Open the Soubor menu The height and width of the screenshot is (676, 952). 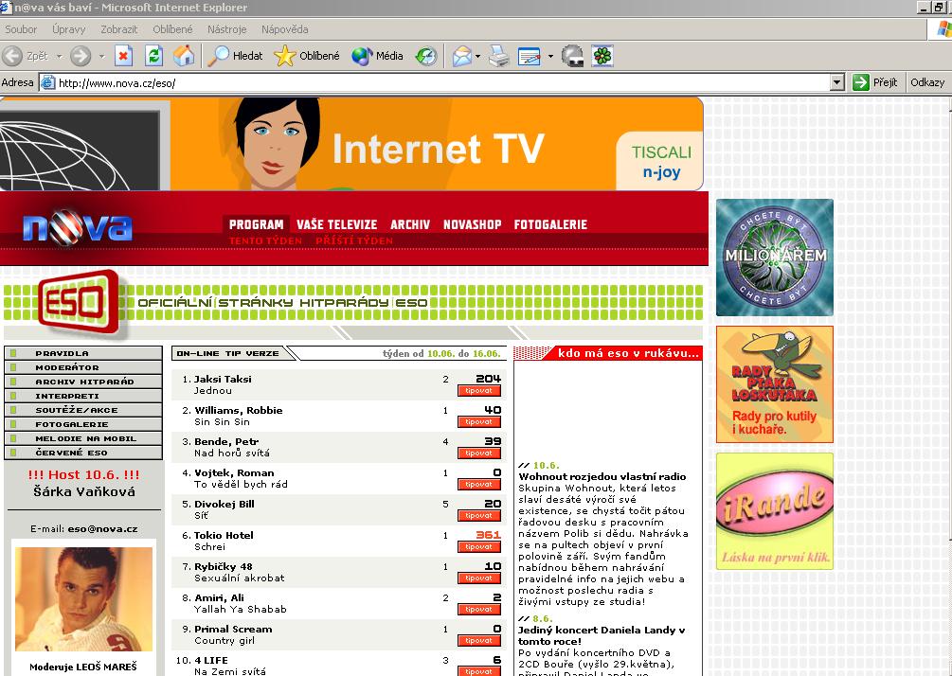click(21, 29)
